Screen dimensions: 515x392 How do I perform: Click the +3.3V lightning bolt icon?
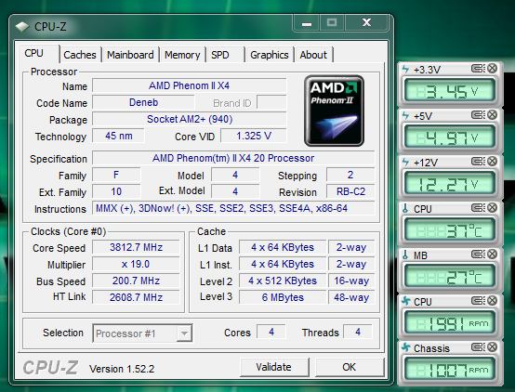tap(406, 69)
